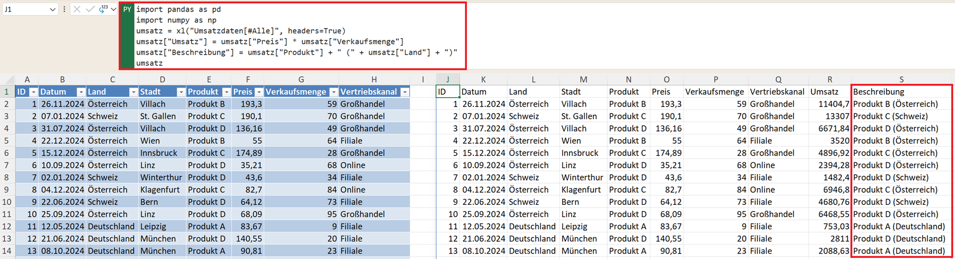This screenshot has height=259, width=955.
Task: Open the Vertriebskanal filter dropdown
Action: point(405,92)
